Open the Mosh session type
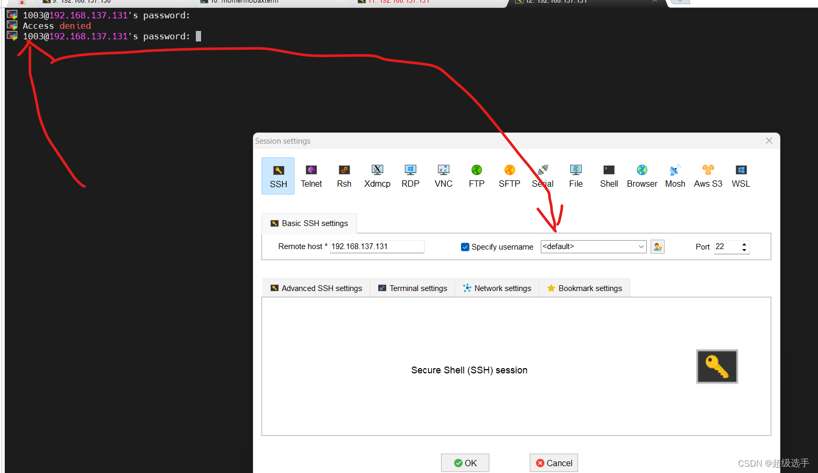Viewport: 818px width, 473px height. (x=675, y=176)
